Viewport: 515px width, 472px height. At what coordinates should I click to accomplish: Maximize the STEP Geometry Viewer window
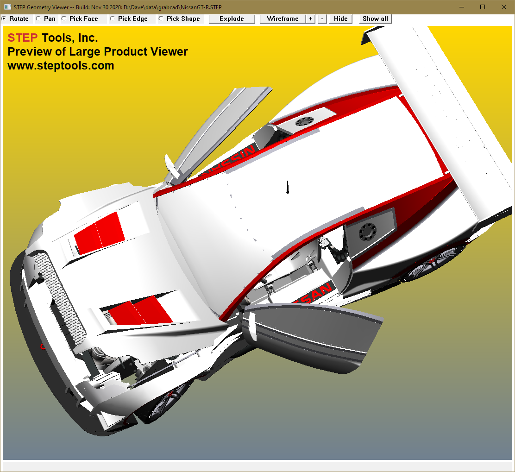point(483,7)
